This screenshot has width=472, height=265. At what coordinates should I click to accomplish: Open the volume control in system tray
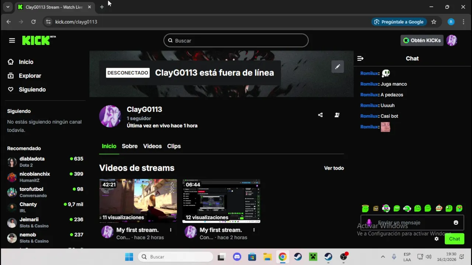[x=428, y=257]
